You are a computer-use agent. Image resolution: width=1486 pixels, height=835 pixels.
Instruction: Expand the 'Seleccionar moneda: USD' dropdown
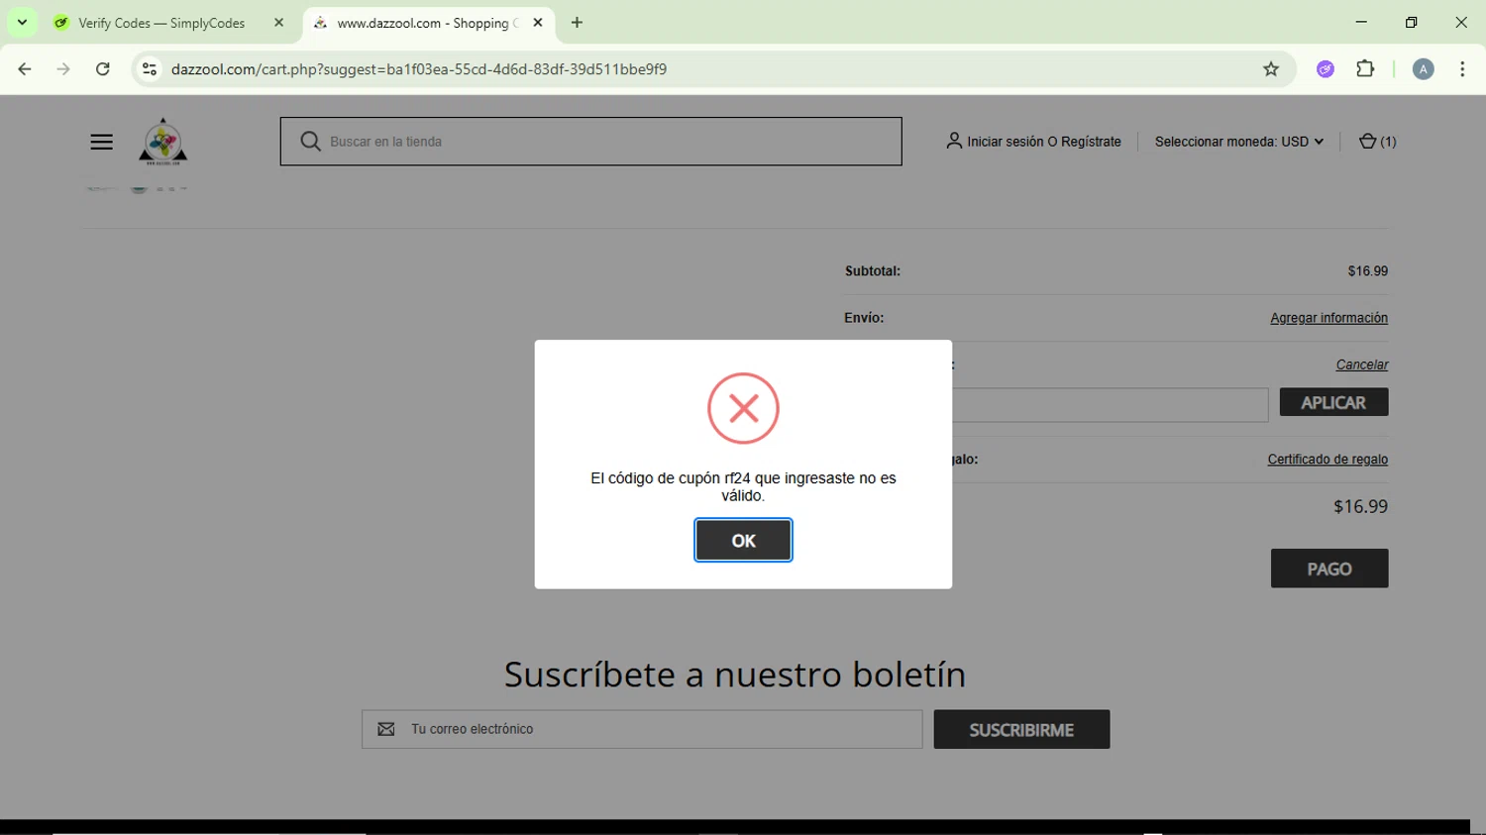point(1238,142)
